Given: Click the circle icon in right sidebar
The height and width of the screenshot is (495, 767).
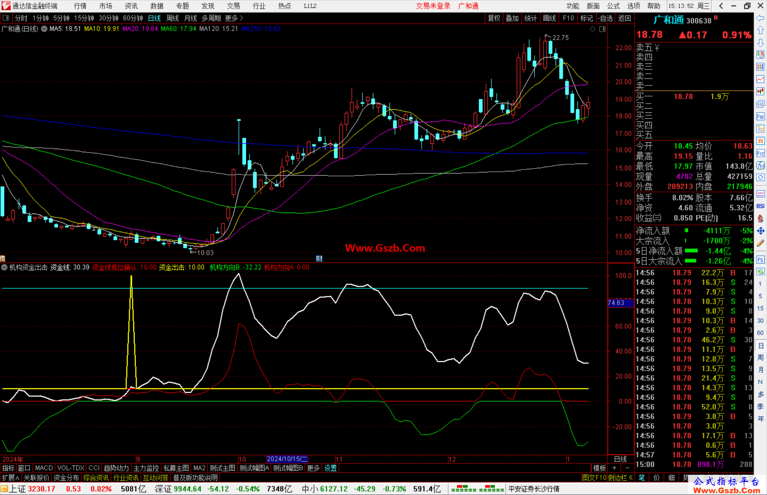Looking at the screenshot, I should pyautogui.click(x=760, y=177).
